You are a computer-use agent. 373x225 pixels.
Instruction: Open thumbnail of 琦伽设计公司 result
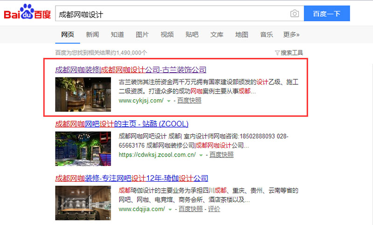(x=83, y=203)
